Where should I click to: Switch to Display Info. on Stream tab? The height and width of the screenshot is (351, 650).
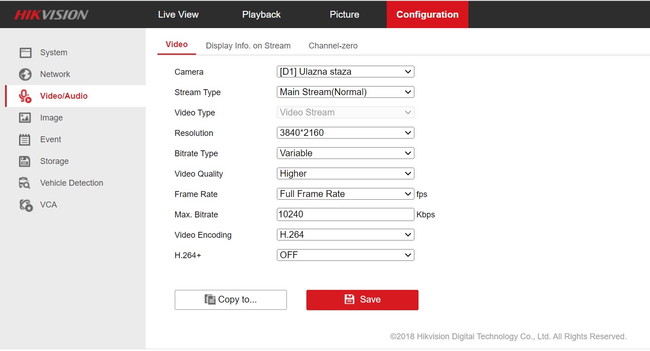[248, 46]
